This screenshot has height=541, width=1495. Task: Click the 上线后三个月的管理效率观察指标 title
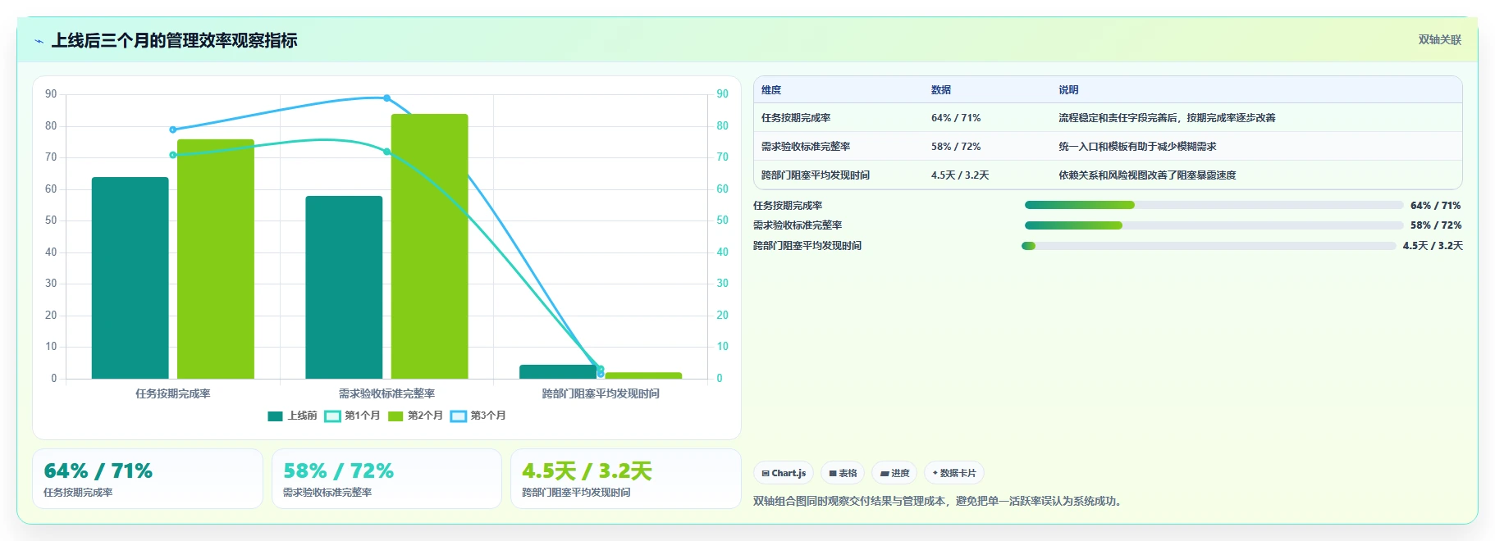[x=174, y=41]
